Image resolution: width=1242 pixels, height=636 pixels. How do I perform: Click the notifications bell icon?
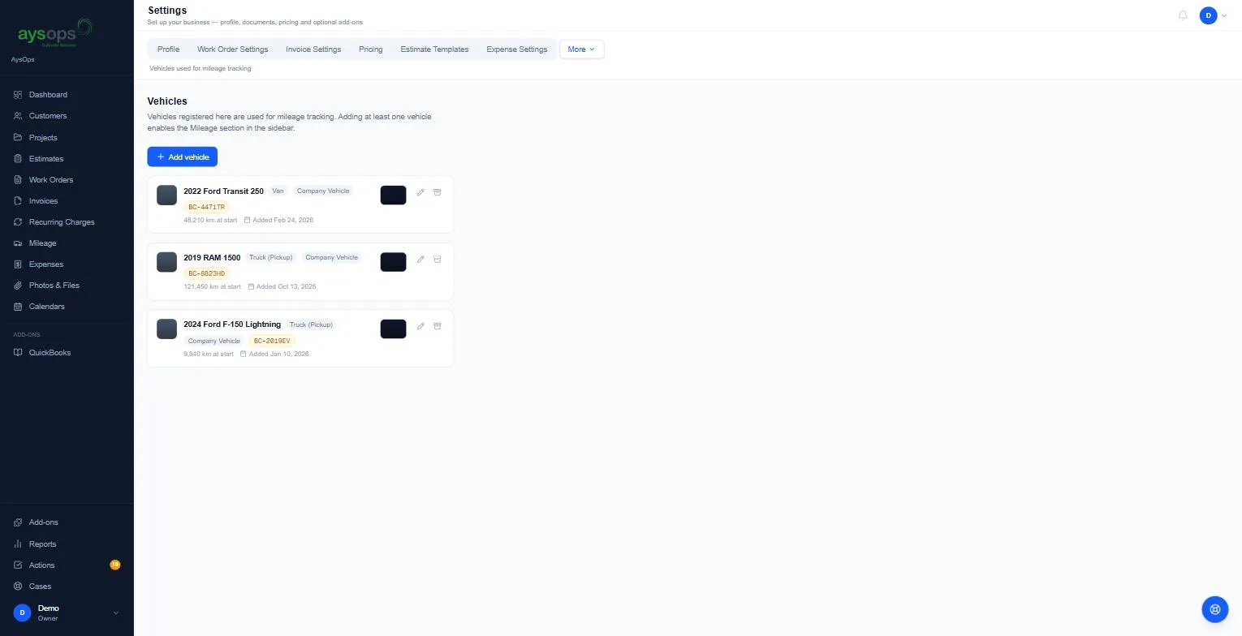pyautogui.click(x=1183, y=15)
